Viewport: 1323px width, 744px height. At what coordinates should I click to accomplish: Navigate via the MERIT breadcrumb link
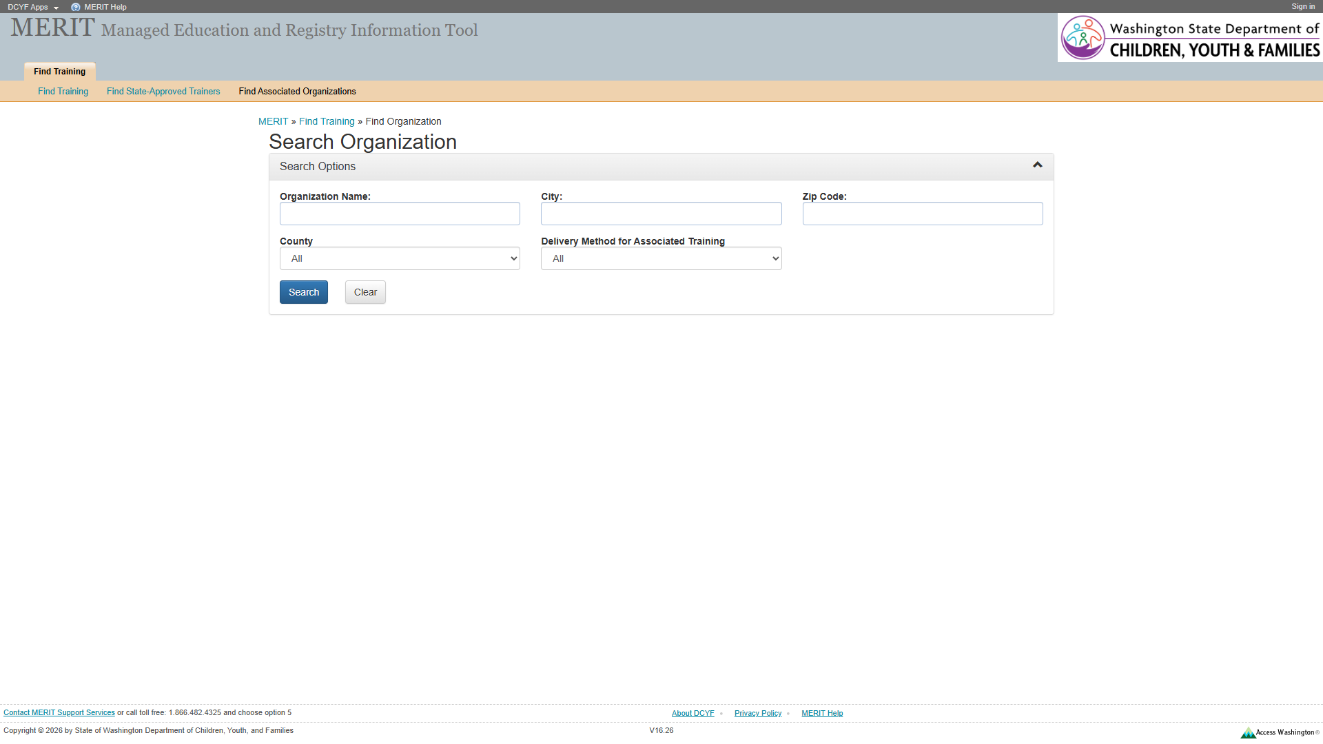[x=273, y=121]
